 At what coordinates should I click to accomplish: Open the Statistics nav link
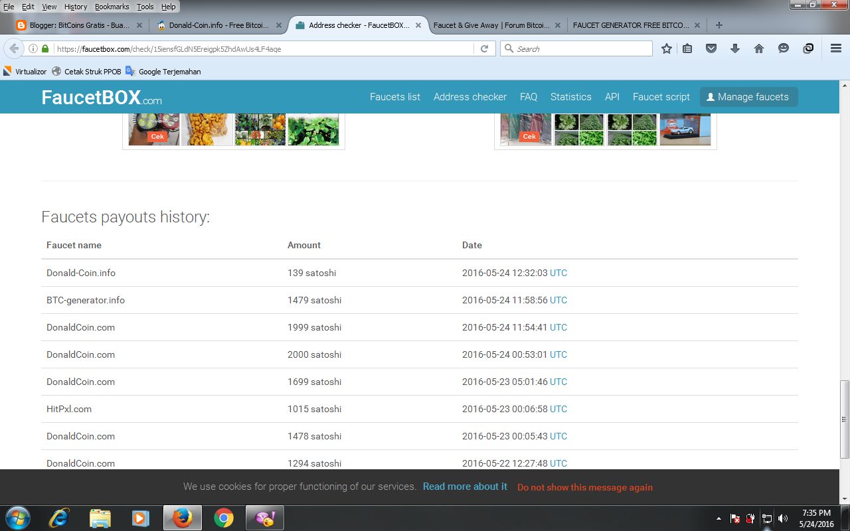tap(570, 97)
